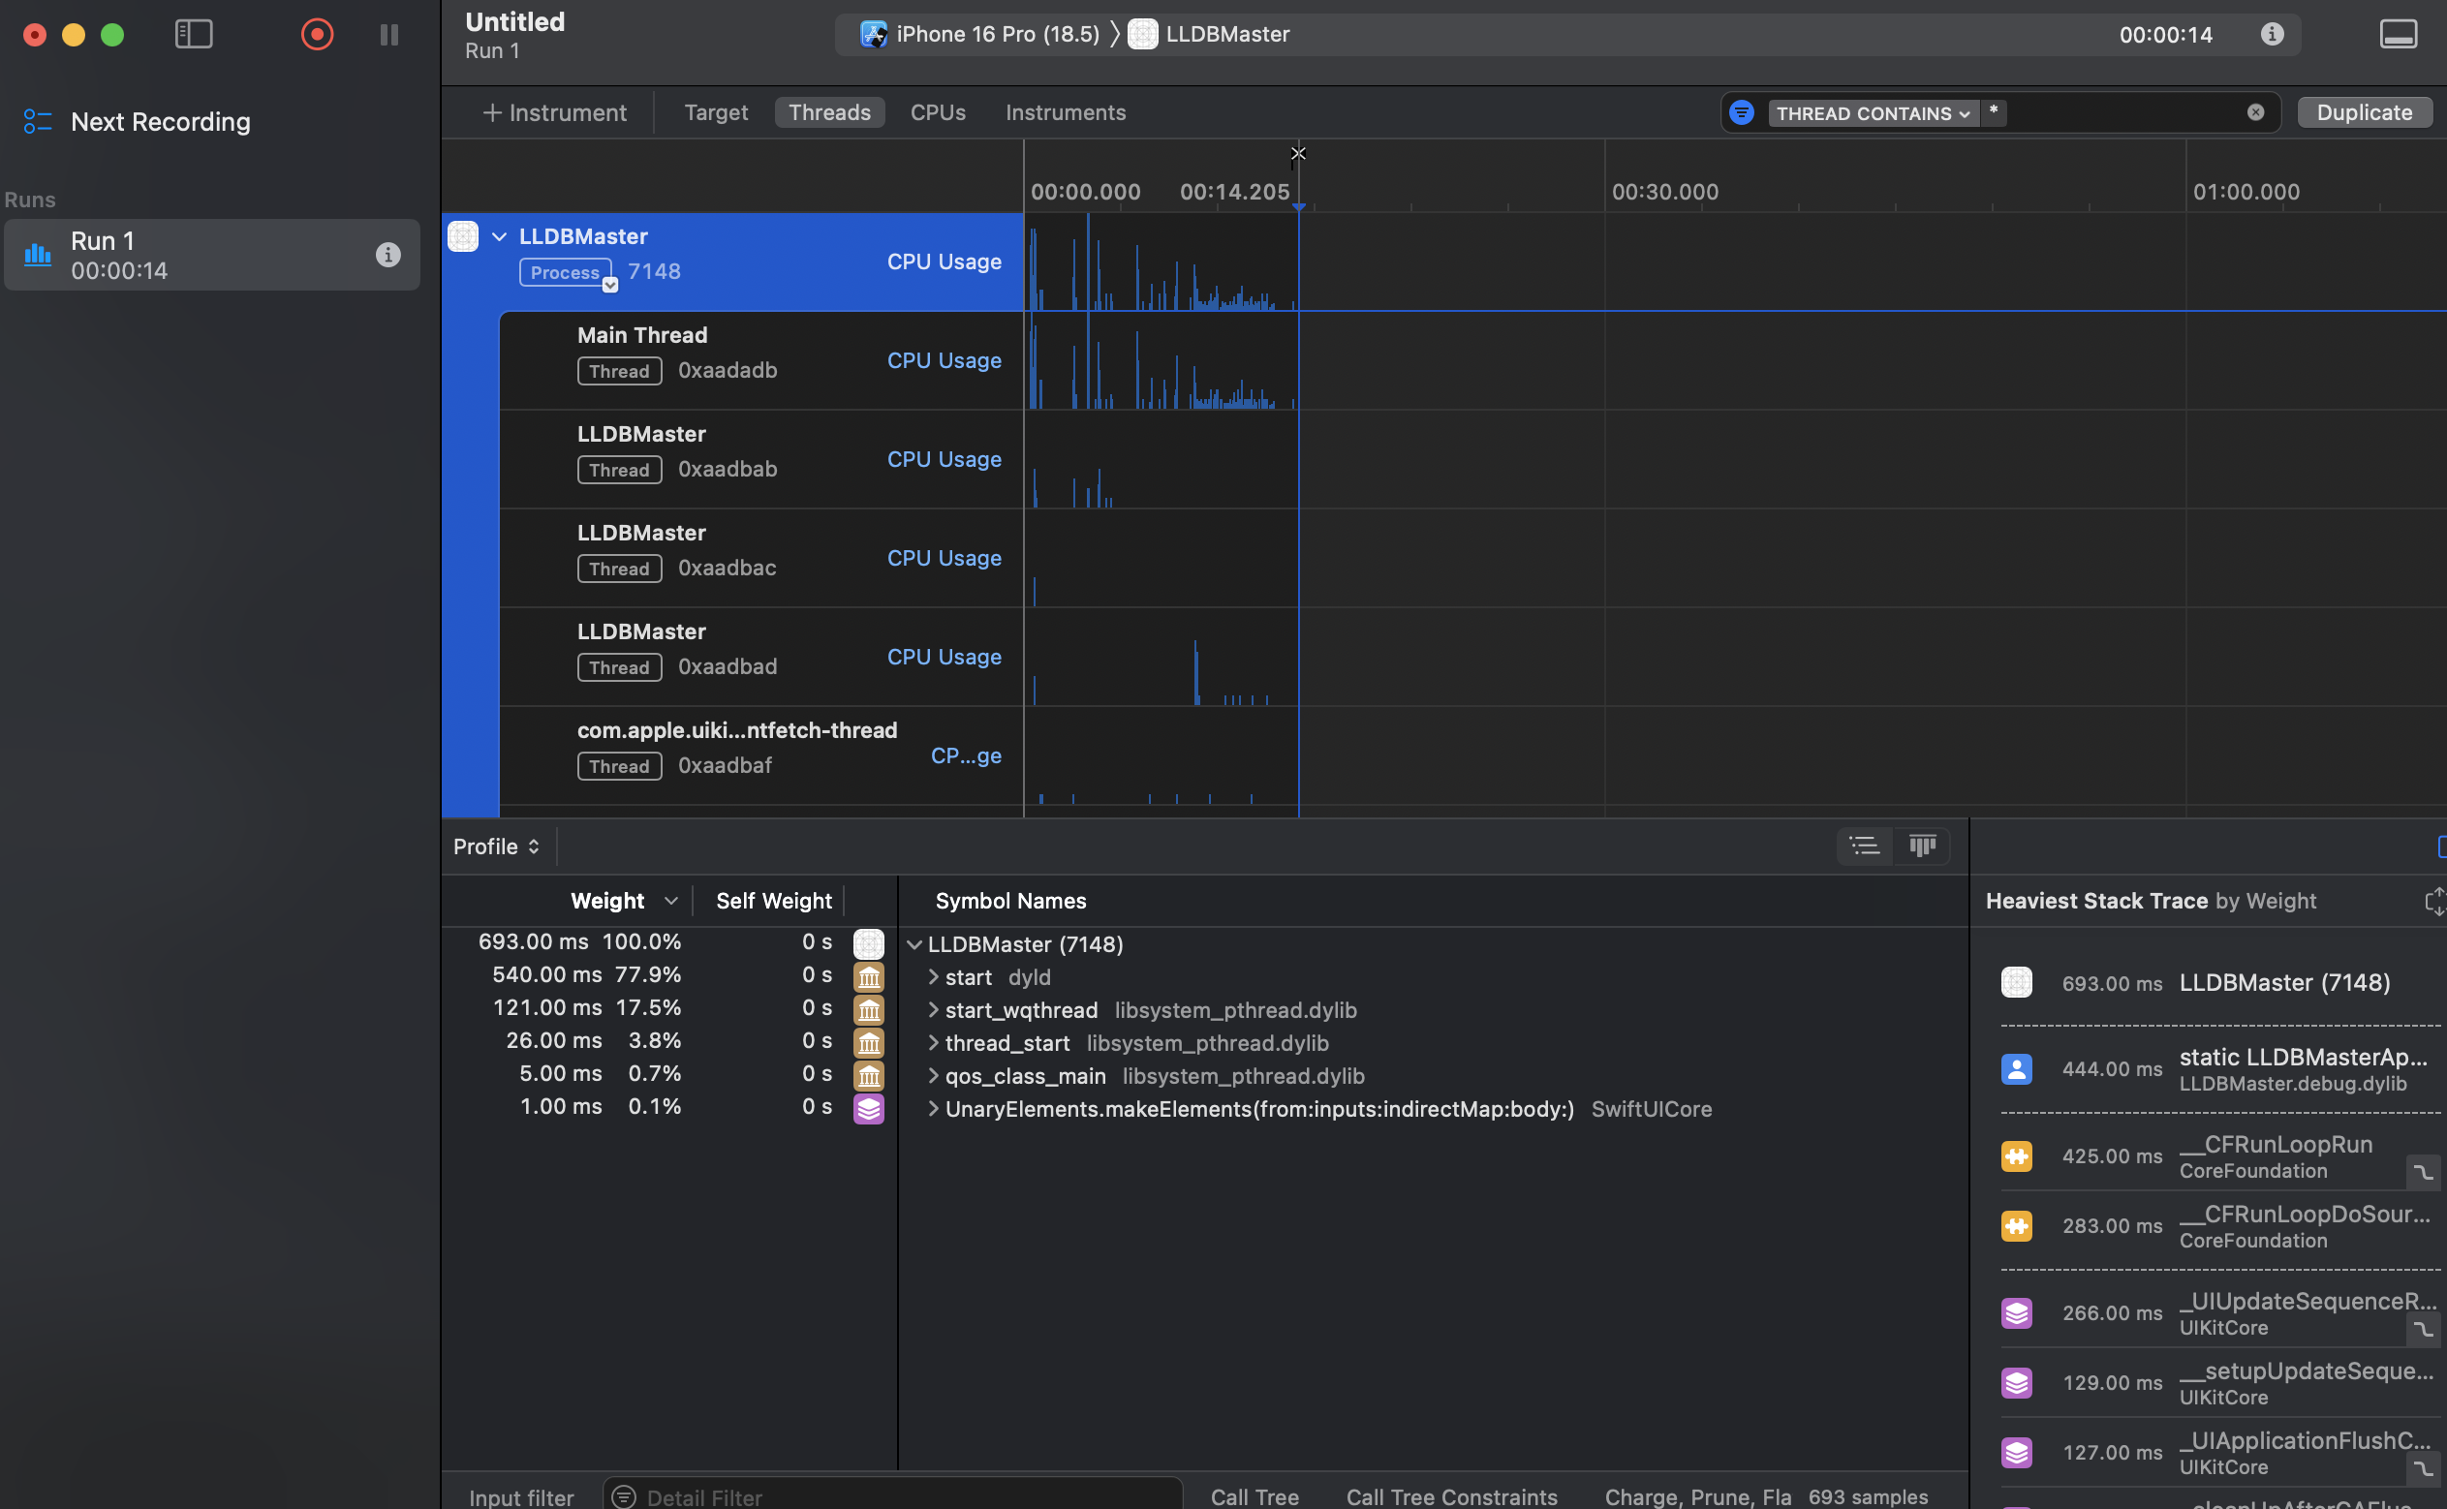
Task: Click the blue track filter icon
Action: 1742,112
